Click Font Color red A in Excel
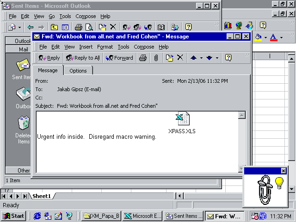 (x=273, y=37)
